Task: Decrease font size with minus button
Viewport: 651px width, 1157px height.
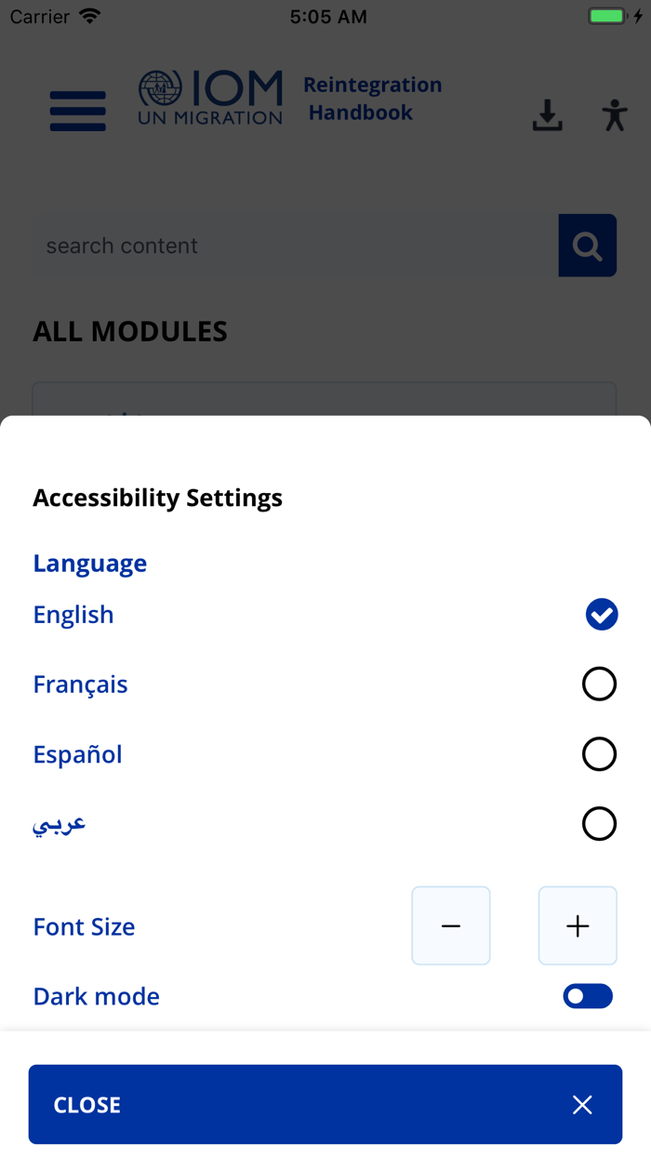Action: (451, 925)
